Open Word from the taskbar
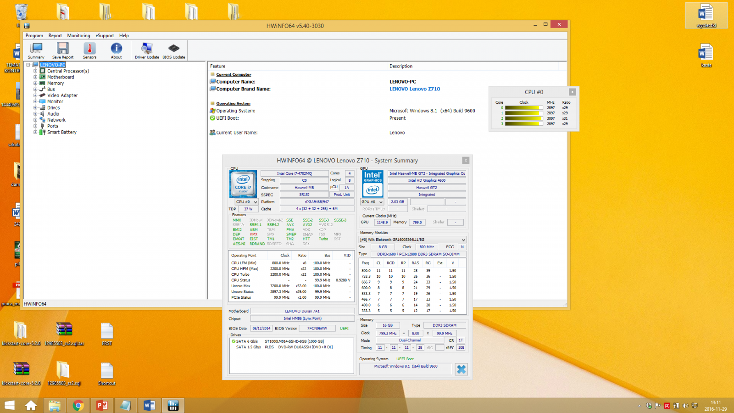 (x=149, y=406)
